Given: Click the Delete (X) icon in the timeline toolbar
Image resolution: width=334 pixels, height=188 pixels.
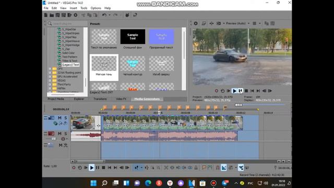Looking at the screenshot, I should [166, 168].
